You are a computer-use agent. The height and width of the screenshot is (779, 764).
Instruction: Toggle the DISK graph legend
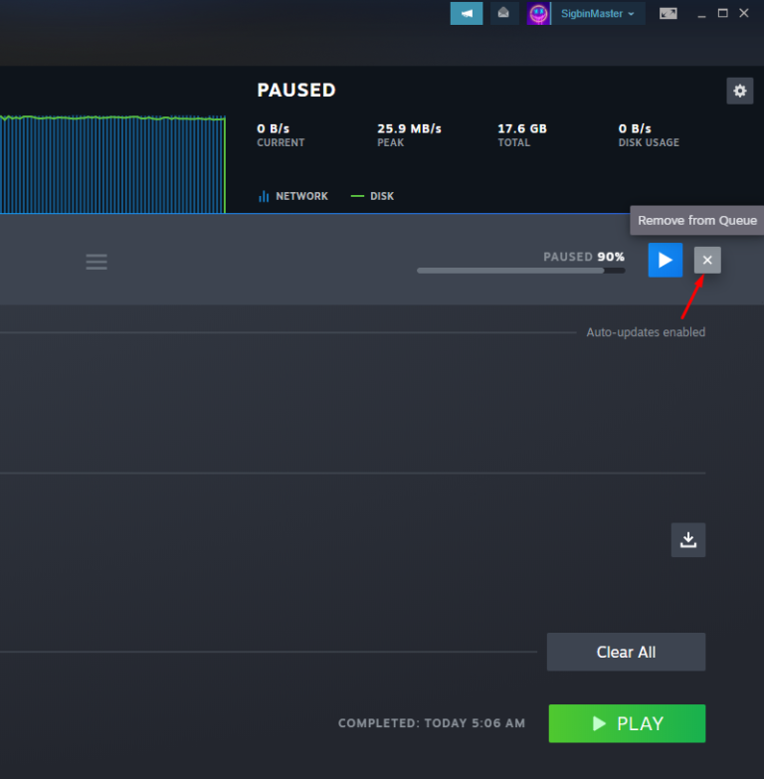click(373, 196)
